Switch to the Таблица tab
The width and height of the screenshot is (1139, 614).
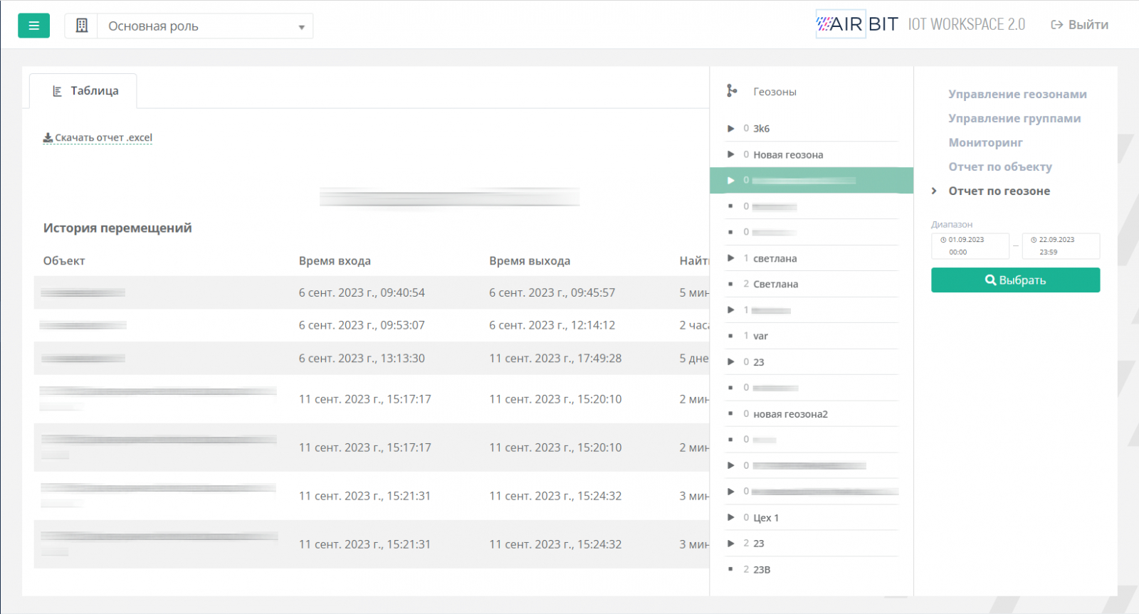click(x=84, y=91)
